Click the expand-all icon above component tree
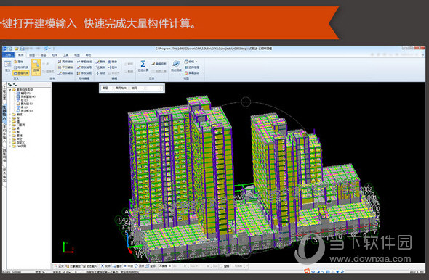429x280 pixels. click(10, 85)
